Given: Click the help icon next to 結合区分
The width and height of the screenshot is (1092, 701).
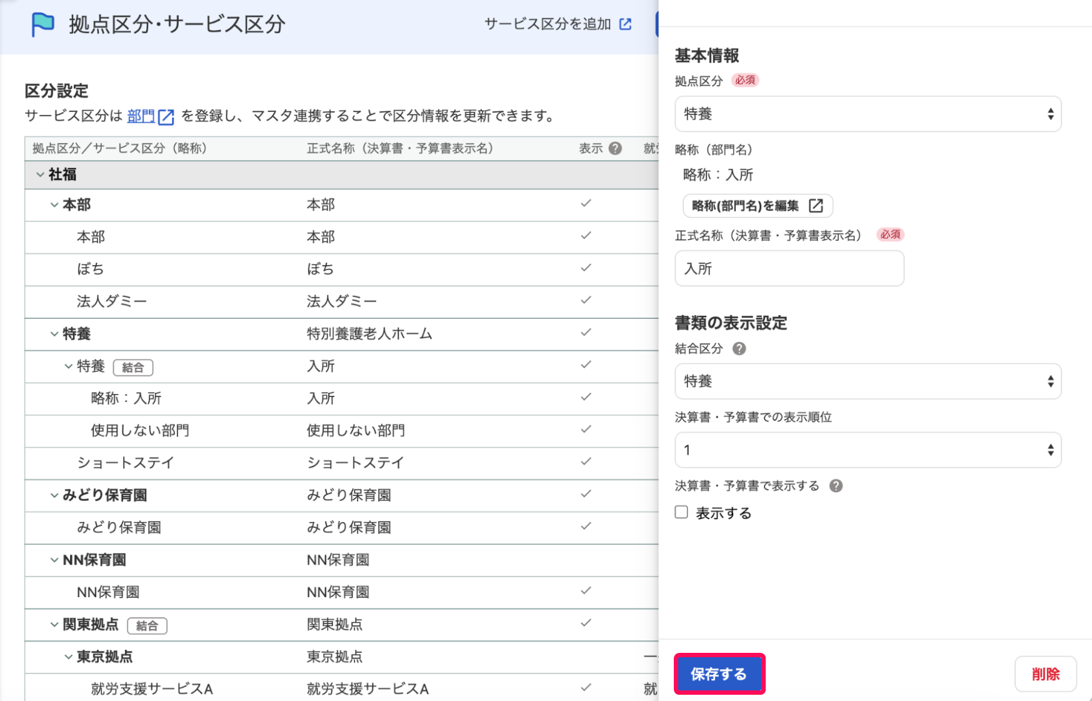Looking at the screenshot, I should 739,349.
